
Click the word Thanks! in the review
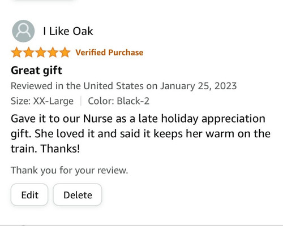[x=60, y=149]
